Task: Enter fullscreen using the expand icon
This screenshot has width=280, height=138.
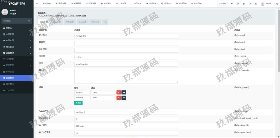Action: point(256,4)
